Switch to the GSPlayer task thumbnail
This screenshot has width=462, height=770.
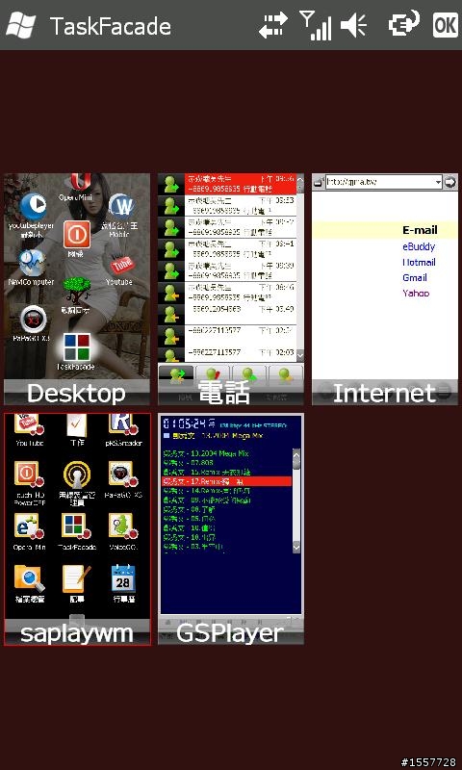pyautogui.click(x=231, y=528)
